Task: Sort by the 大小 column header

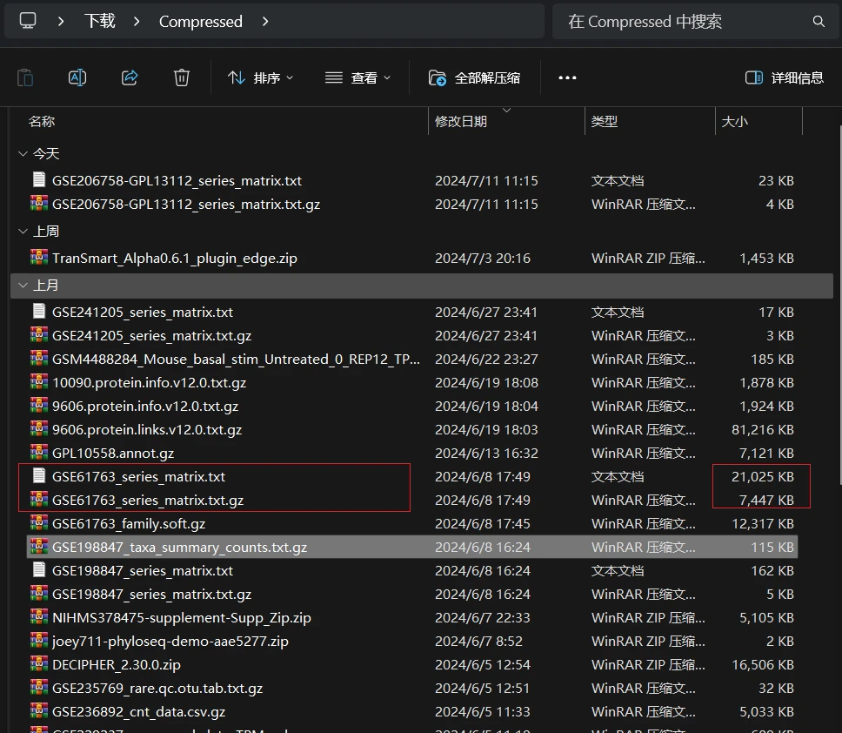Action: pyautogui.click(x=735, y=122)
